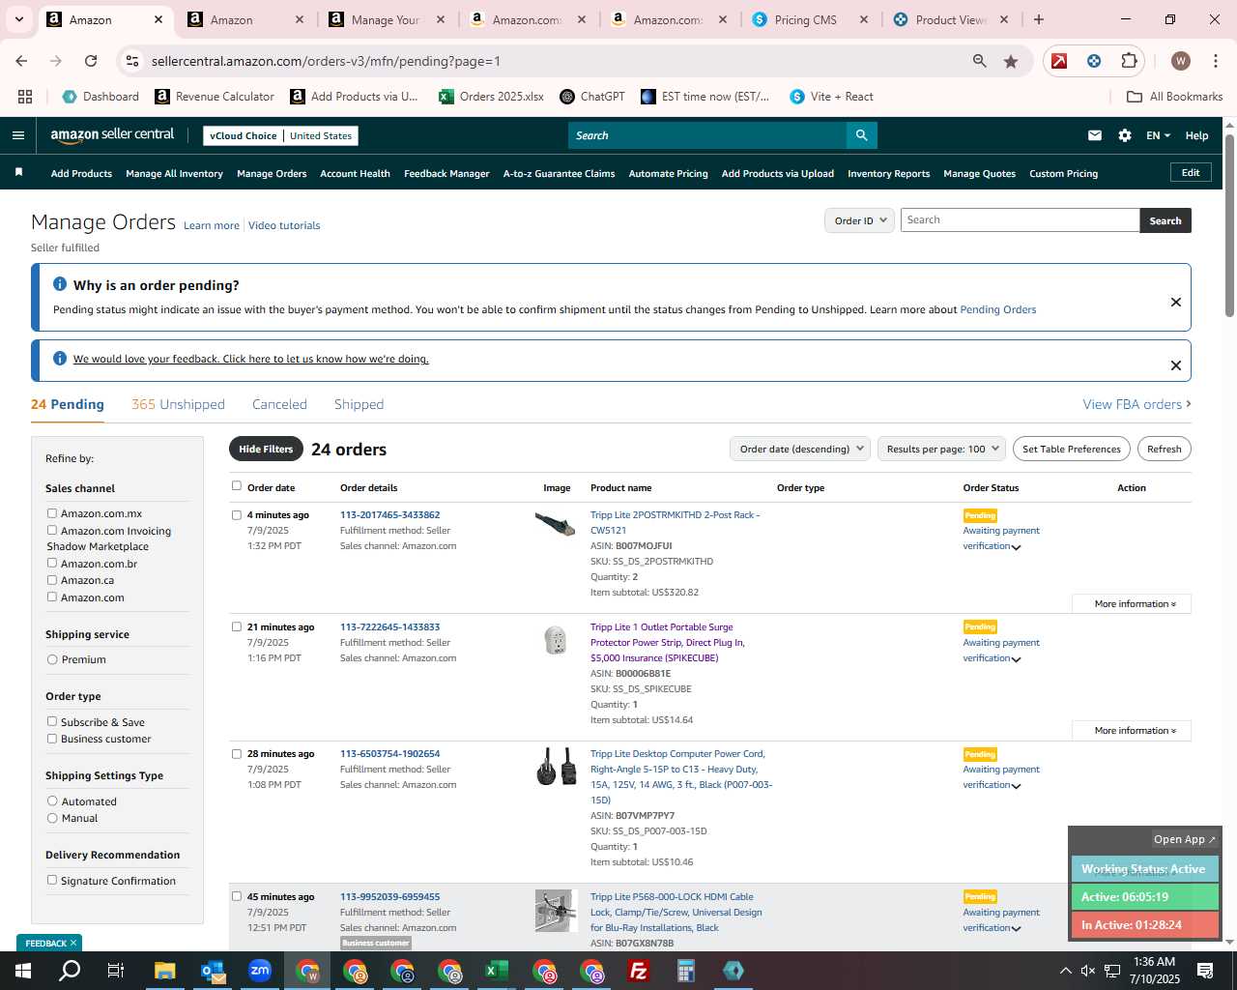Screen dimensions: 1237x990
Task: Open the Chrome profile avatar
Action: point(1180,61)
